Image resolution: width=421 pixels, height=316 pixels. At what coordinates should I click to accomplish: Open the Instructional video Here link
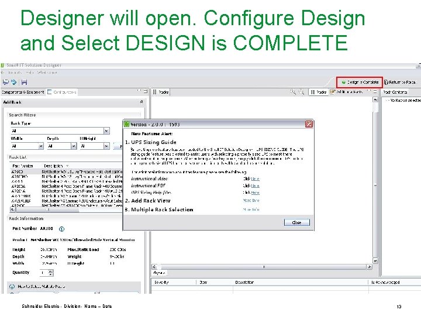(x=255, y=178)
